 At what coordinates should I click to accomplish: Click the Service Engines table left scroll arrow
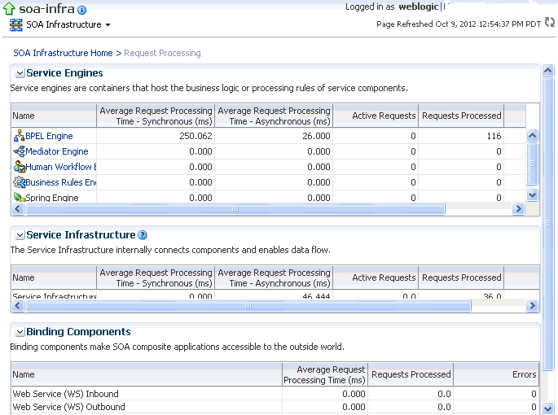pyautogui.click(x=18, y=209)
